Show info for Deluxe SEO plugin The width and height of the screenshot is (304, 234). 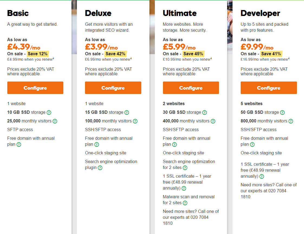click(x=100, y=168)
